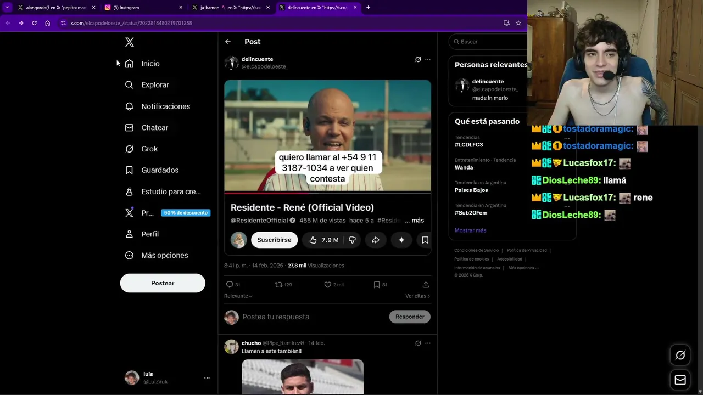Open more options on chucho's reply

[428, 343]
